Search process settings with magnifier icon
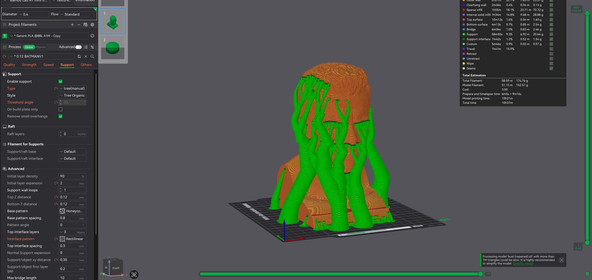592x280 pixels. (x=92, y=56)
